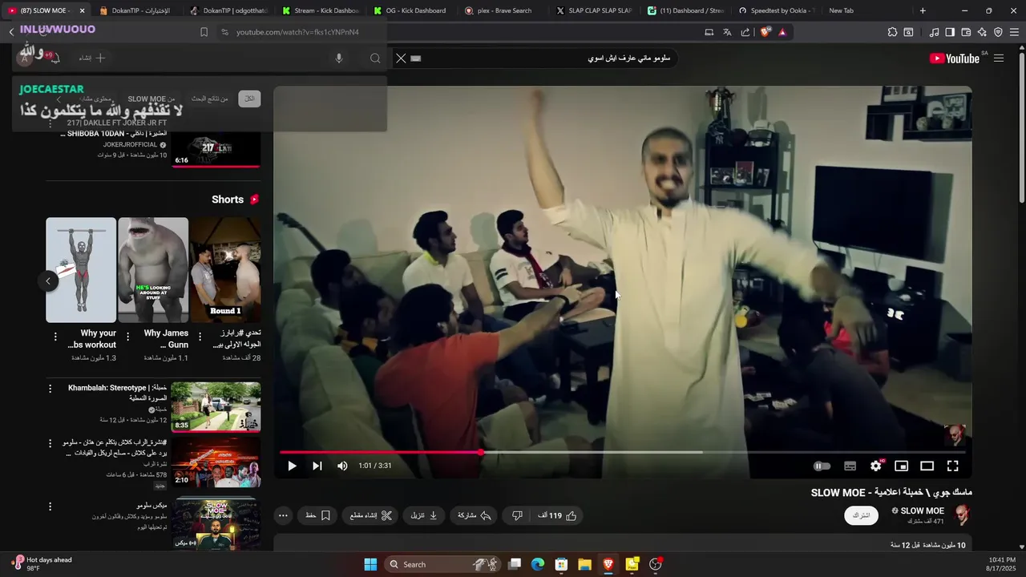Start a voice search with the microphone
The image size is (1026, 577).
point(339,58)
